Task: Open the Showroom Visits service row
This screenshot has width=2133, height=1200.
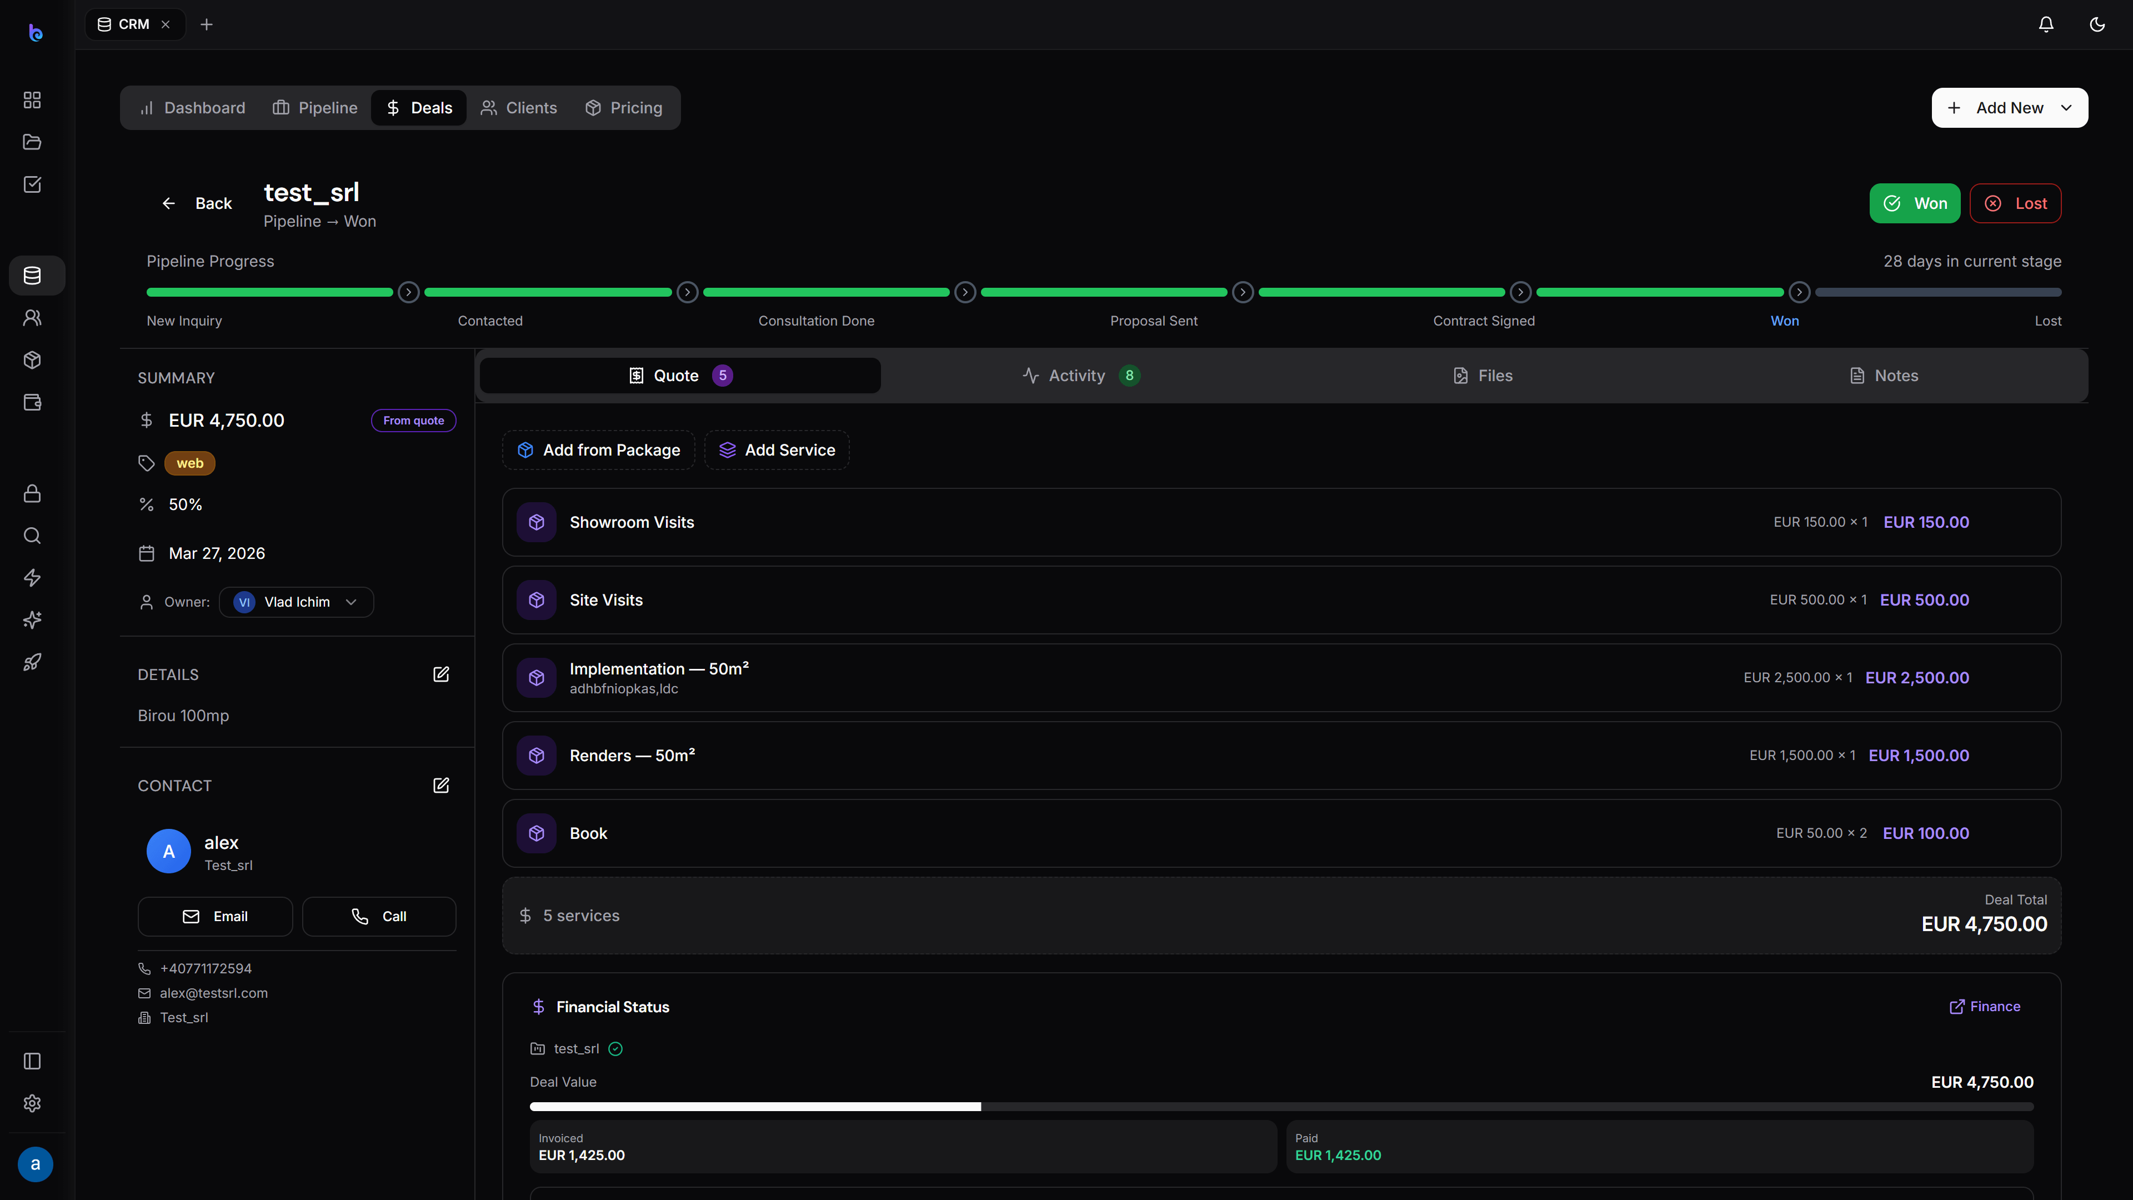Action: 1282,522
